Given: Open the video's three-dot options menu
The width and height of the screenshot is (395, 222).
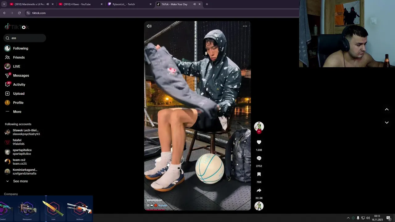Looking at the screenshot, I should (x=245, y=26).
